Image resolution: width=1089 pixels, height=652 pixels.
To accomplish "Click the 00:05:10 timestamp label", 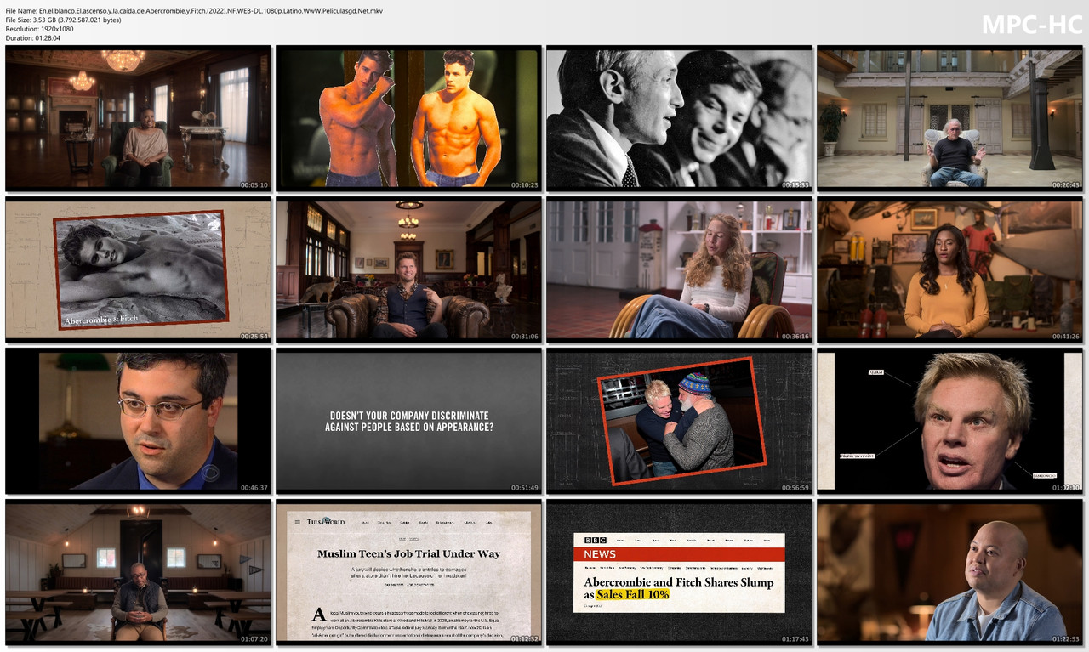I will click(x=254, y=185).
